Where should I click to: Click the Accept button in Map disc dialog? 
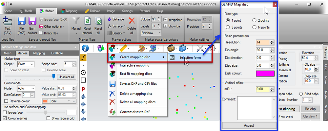click(x=249, y=125)
